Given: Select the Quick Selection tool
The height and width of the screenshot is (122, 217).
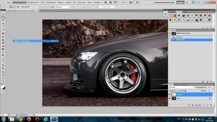Looking at the screenshot, I should (3, 23).
